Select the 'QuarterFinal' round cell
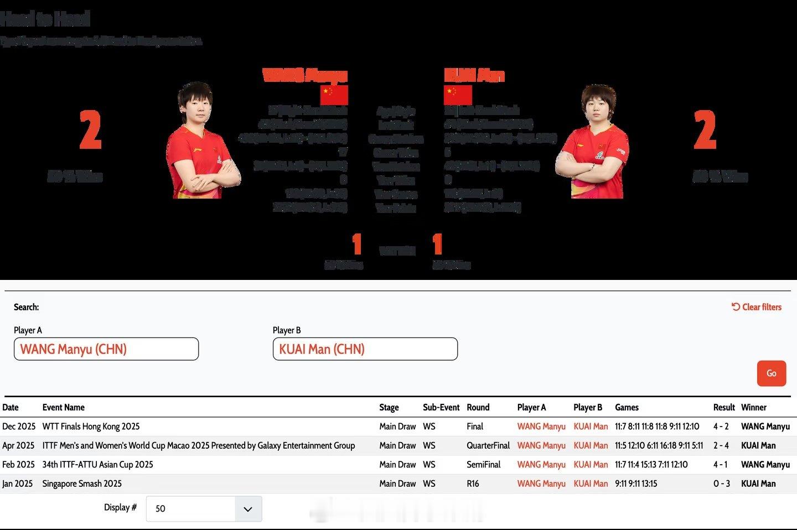 coord(488,445)
